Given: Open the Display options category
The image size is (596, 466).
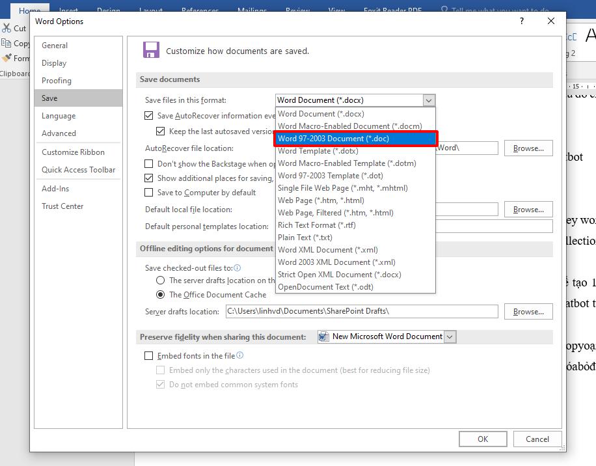Looking at the screenshot, I should (78, 63).
